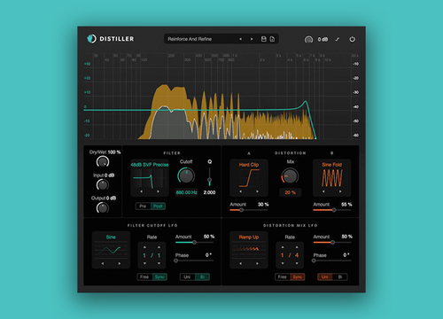Click the master output level knob in header
This screenshot has width=443, height=319.
point(308,39)
